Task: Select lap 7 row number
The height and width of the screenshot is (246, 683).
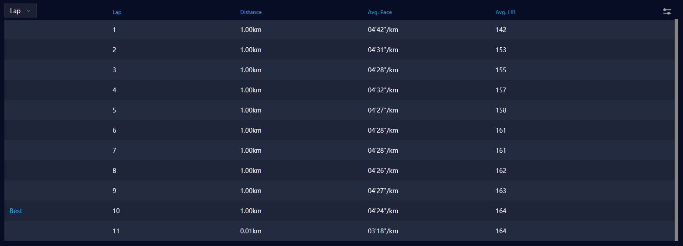Action: click(114, 151)
